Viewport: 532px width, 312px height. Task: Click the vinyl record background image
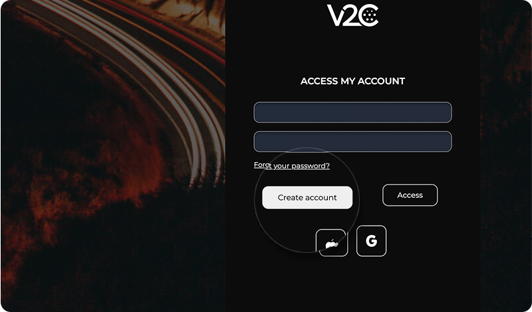click(112, 156)
